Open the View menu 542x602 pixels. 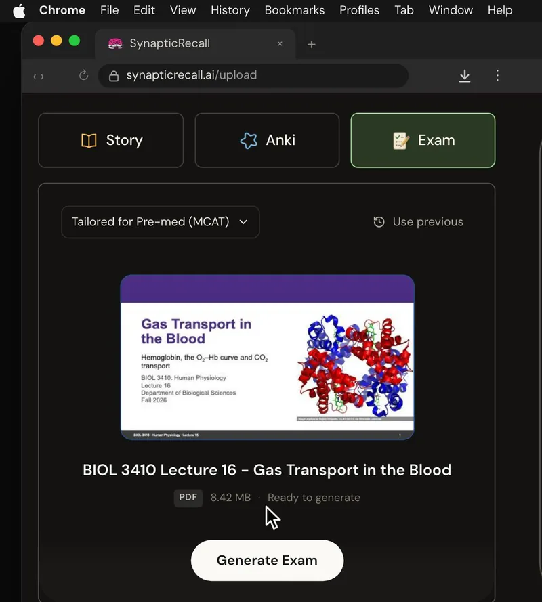[x=183, y=10]
